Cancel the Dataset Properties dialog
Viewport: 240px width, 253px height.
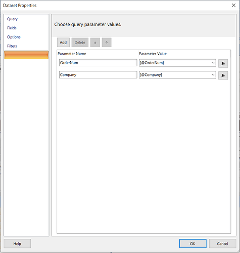(x=222, y=243)
